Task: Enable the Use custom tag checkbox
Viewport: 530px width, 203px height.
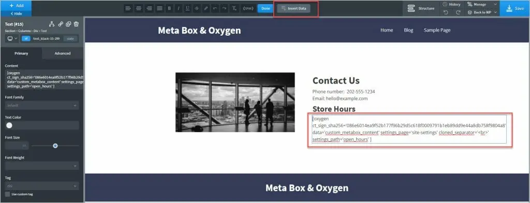Action: (x=7, y=194)
